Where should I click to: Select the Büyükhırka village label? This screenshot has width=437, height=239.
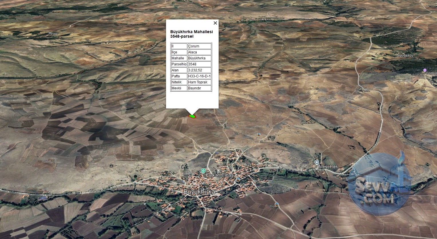click(x=199, y=192)
